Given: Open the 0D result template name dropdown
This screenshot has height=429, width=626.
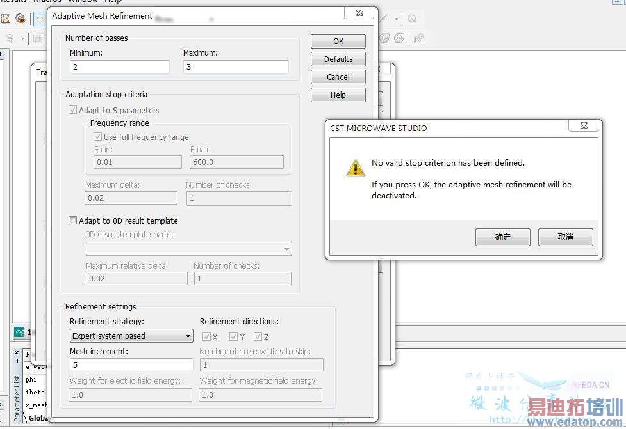Looking at the screenshot, I should (x=189, y=249).
